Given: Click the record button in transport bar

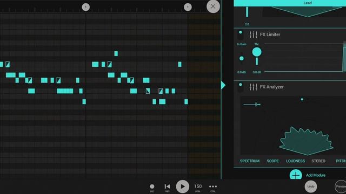Looking at the screenshot, I should coord(152,186).
